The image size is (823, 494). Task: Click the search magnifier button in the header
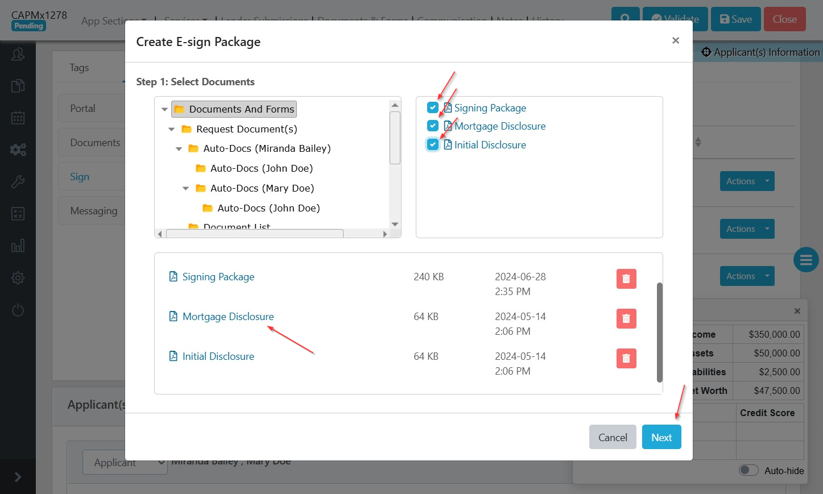[626, 19]
